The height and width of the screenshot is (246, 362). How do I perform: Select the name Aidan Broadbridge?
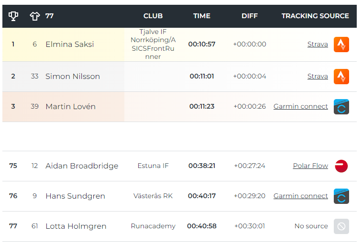(x=82, y=166)
